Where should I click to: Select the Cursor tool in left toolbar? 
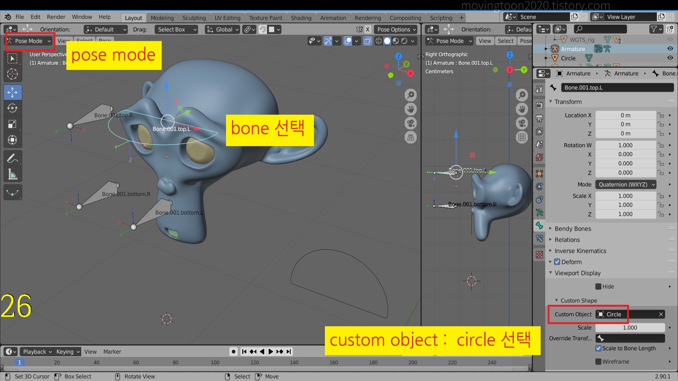pyautogui.click(x=12, y=74)
